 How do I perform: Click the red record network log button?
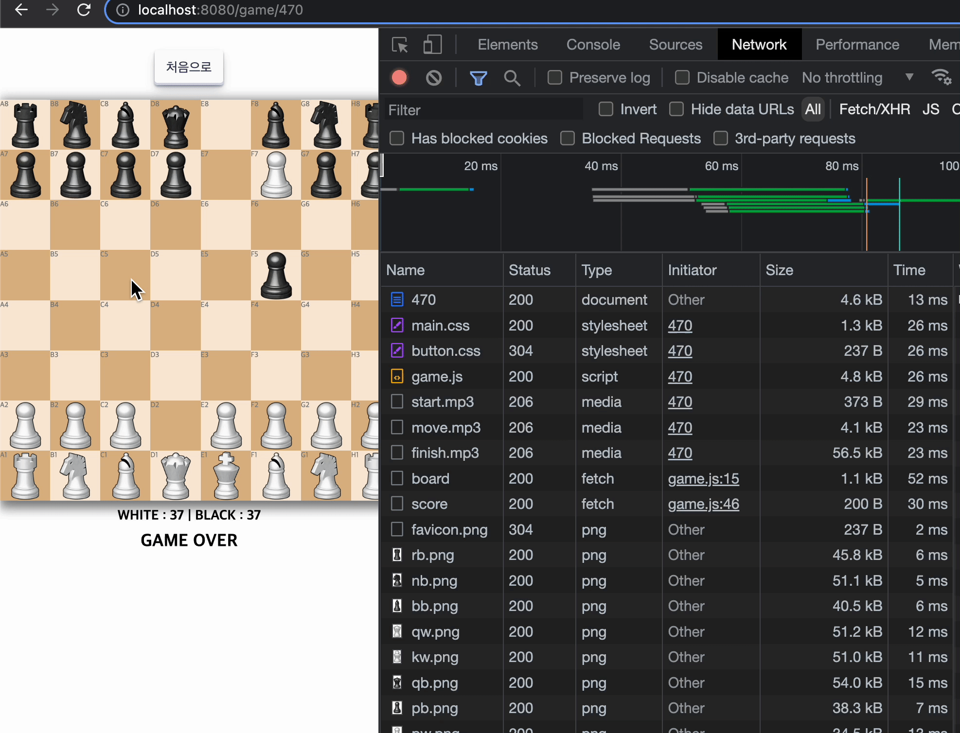[x=399, y=78]
